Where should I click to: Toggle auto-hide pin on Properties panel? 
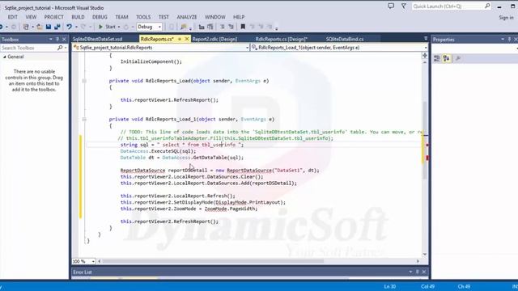(x=509, y=40)
